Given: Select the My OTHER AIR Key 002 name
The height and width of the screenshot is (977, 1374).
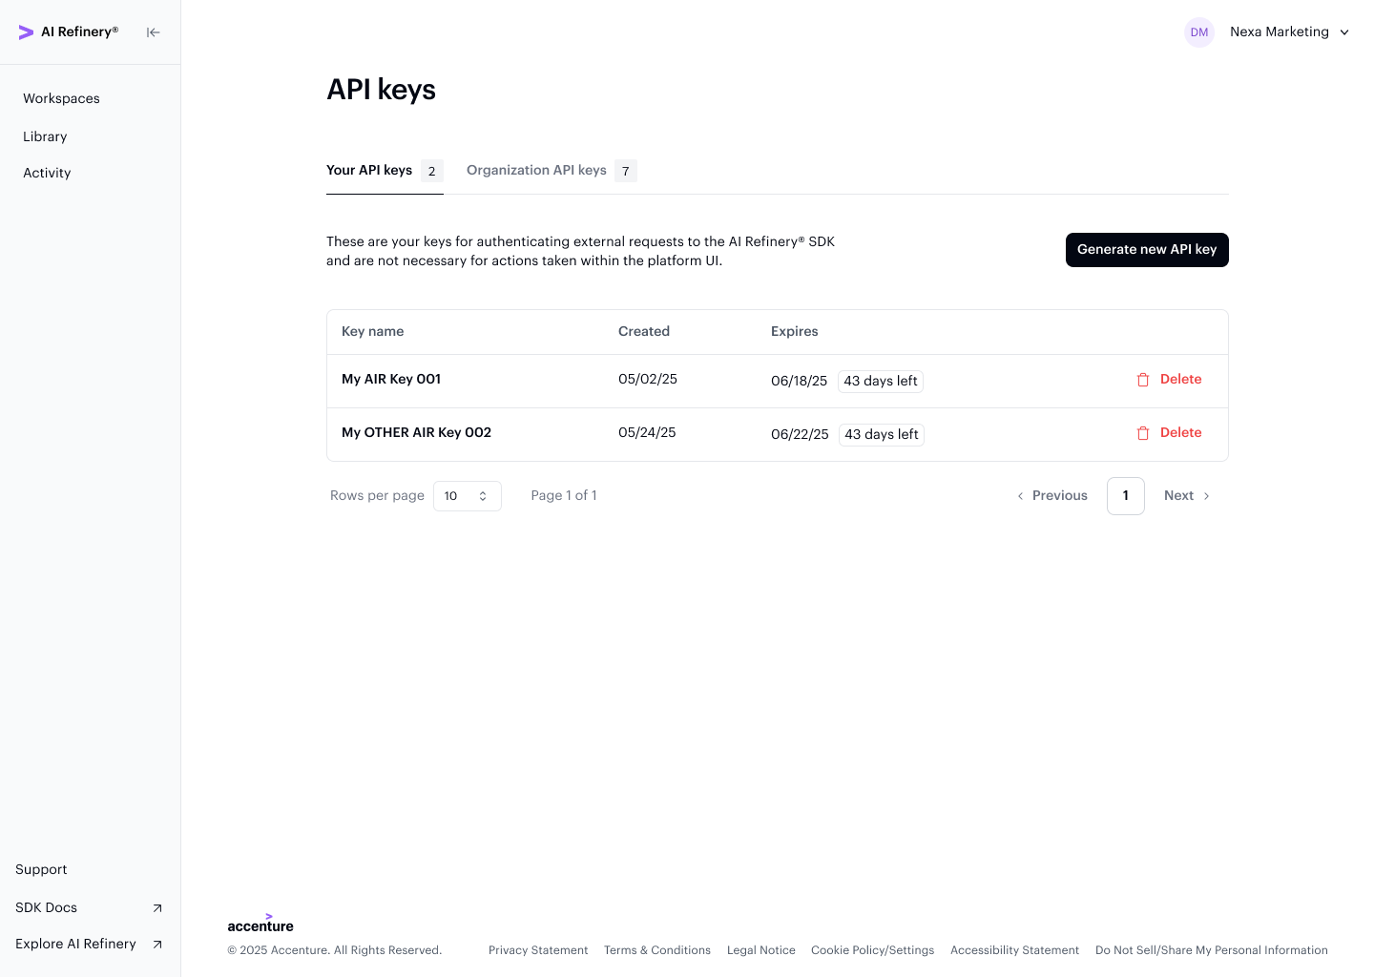Looking at the screenshot, I should (416, 432).
